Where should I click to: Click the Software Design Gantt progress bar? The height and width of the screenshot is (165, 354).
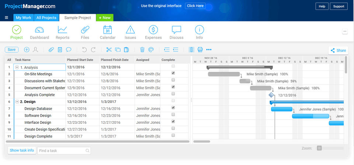click(310, 116)
